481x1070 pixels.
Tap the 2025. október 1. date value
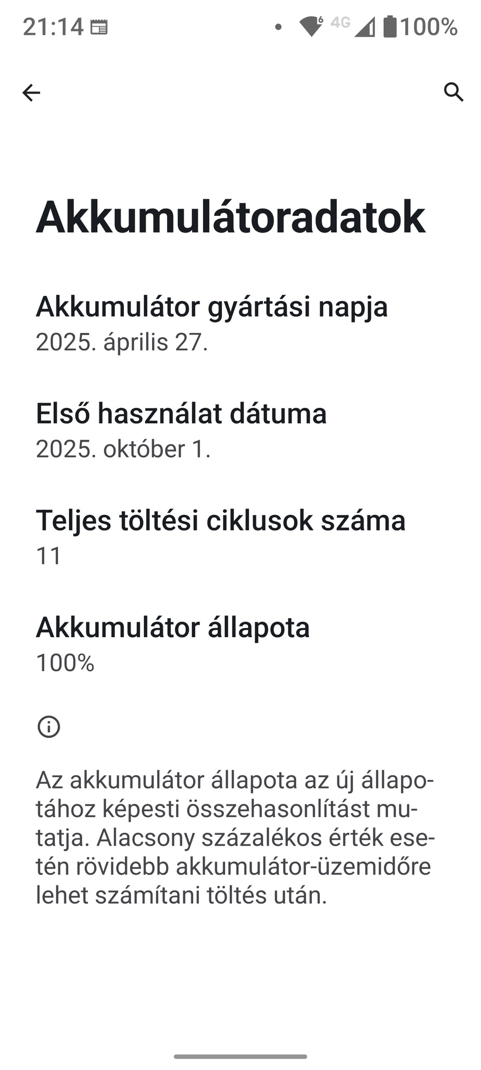(123, 449)
